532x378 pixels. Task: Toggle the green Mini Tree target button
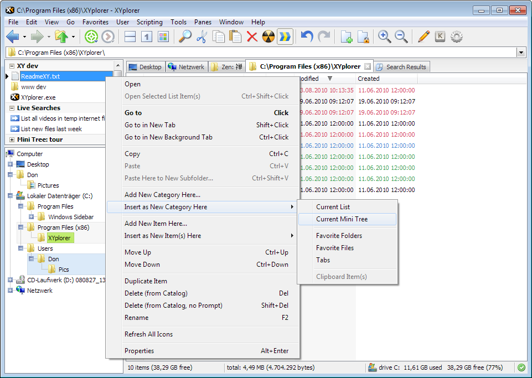pyautogui.click(x=91, y=37)
